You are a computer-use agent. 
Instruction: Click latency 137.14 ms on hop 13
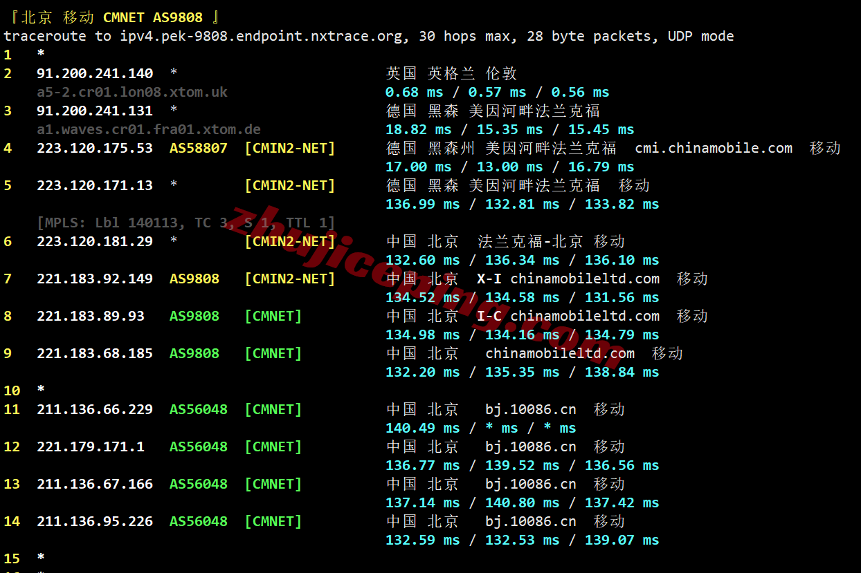[x=422, y=502]
